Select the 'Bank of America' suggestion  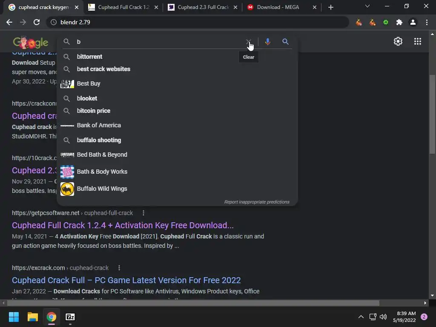(x=177, y=125)
